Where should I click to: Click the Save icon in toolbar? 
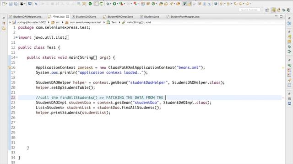pyautogui.click(x=11, y=4)
